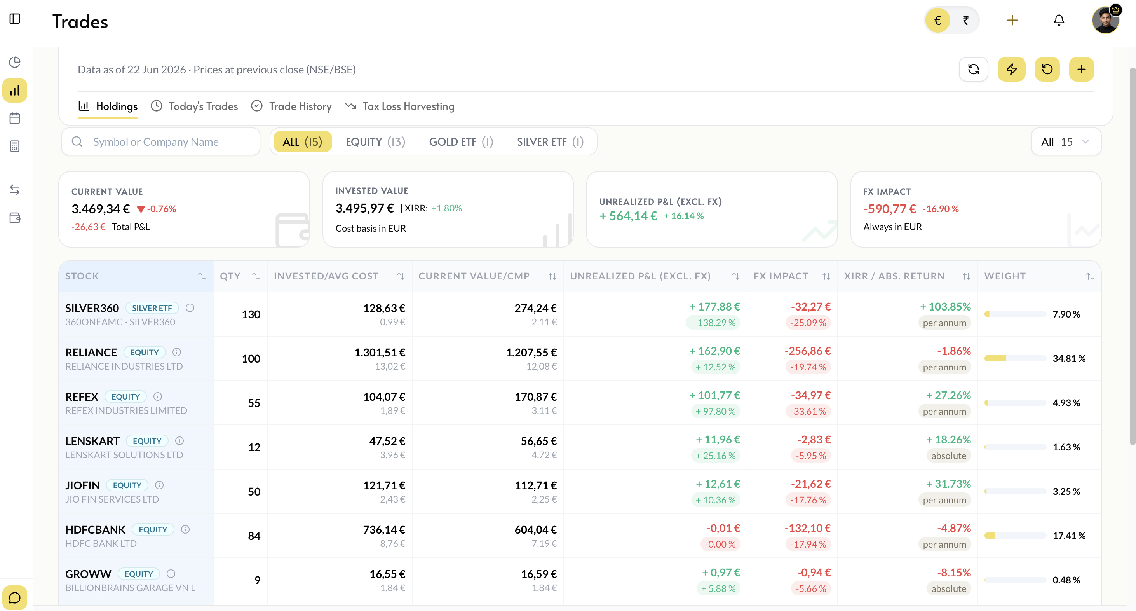Open the RELIANCE stock row

pyautogui.click(x=580, y=358)
